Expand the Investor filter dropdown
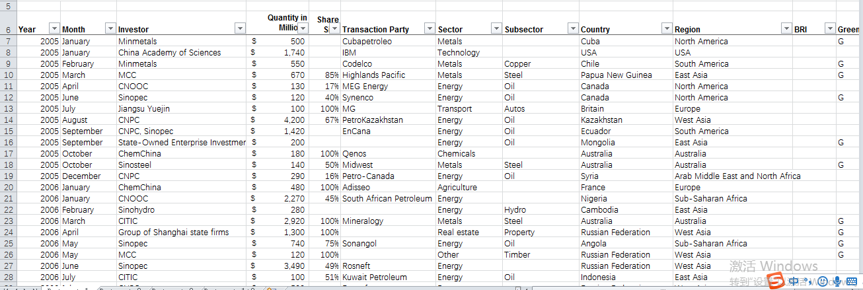Image resolution: width=863 pixels, height=290 pixels. coord(239,29)
